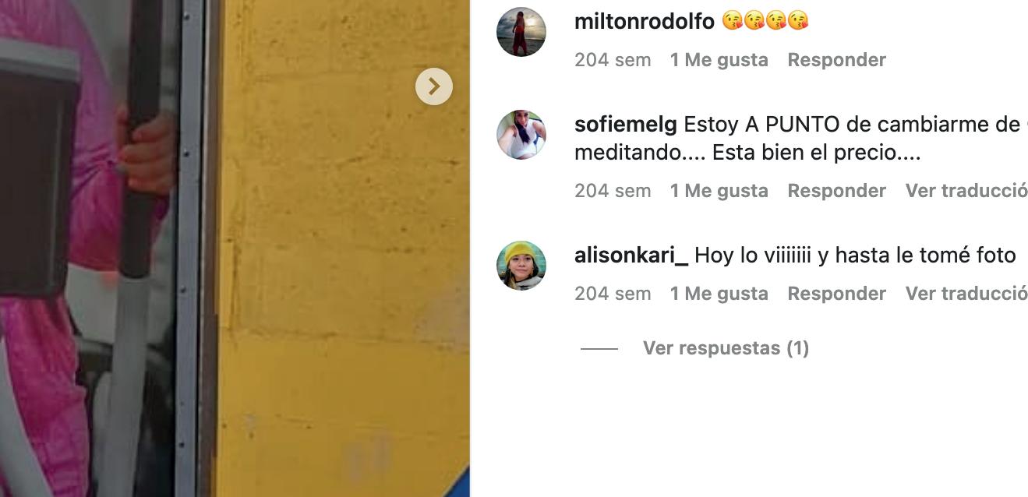This screenshot has height=497, width=1028.
Task: Open miltonrodolfo username link
Action: coord(645,21)
